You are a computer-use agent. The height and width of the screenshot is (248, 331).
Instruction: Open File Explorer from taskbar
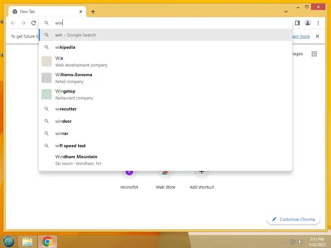27,242
